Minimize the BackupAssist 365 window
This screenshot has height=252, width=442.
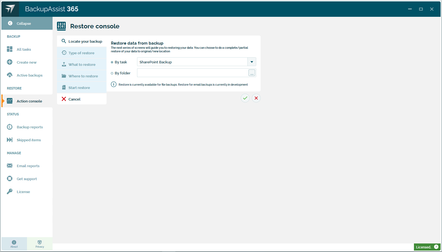click(x=410, y=9)
